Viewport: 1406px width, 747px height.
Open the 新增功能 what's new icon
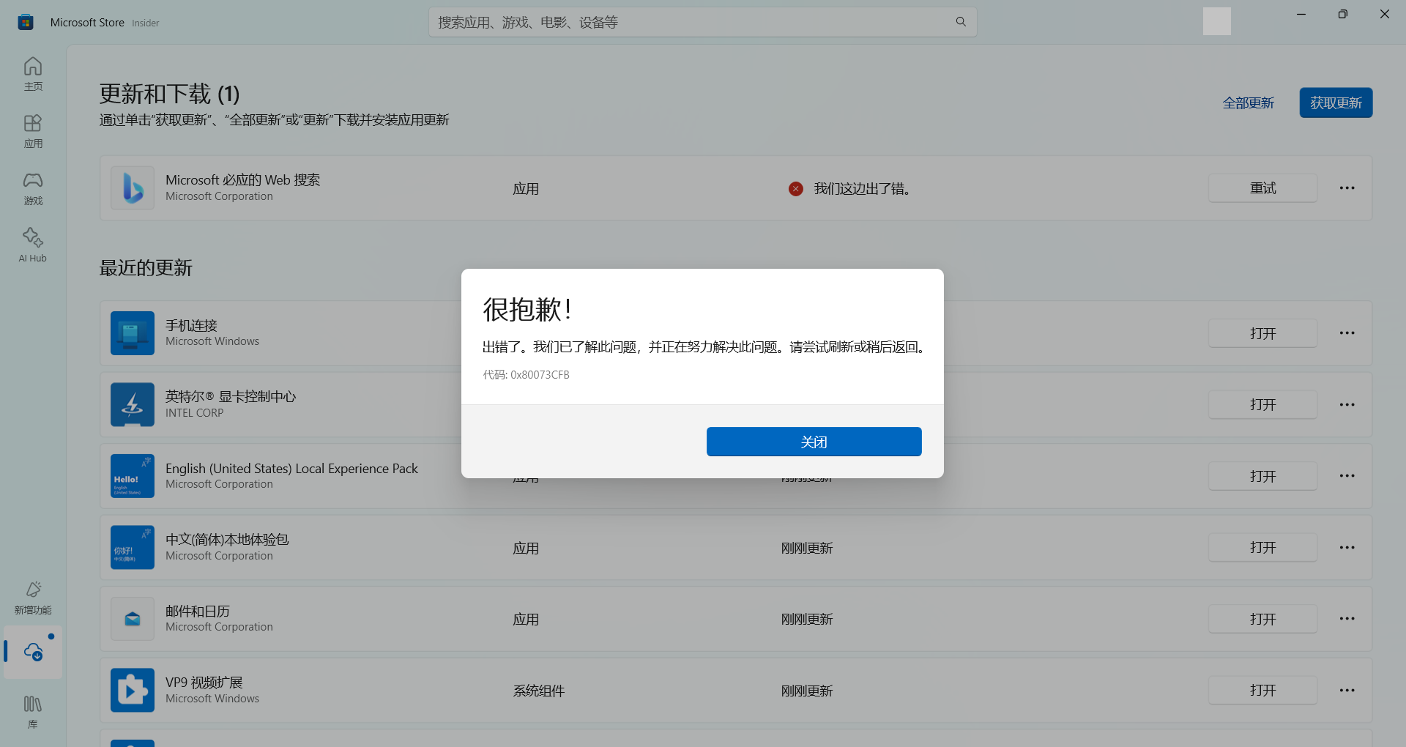tap(33, 598)
